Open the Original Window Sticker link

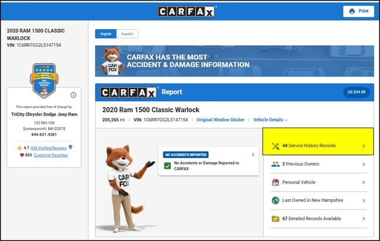(220, 120)
